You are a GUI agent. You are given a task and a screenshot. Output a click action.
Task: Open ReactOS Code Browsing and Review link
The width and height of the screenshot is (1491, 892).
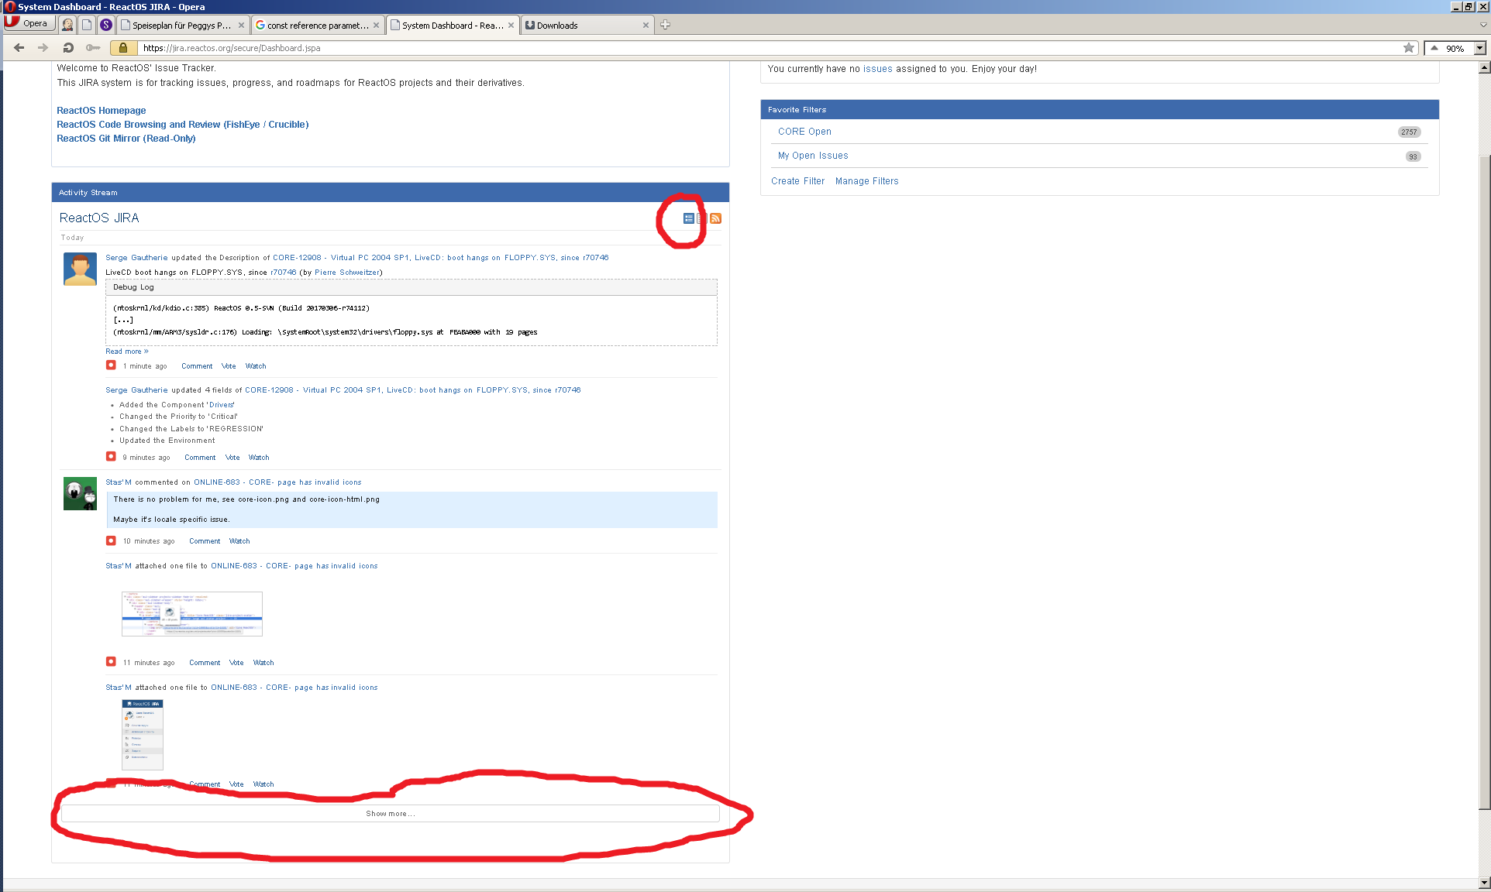point(182,125)
